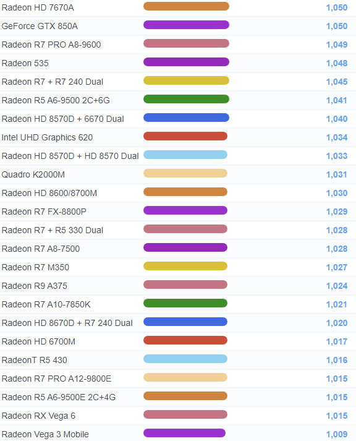
Task: Open Radeon R7 A10-7850K entry
Action: pos(46,304)
